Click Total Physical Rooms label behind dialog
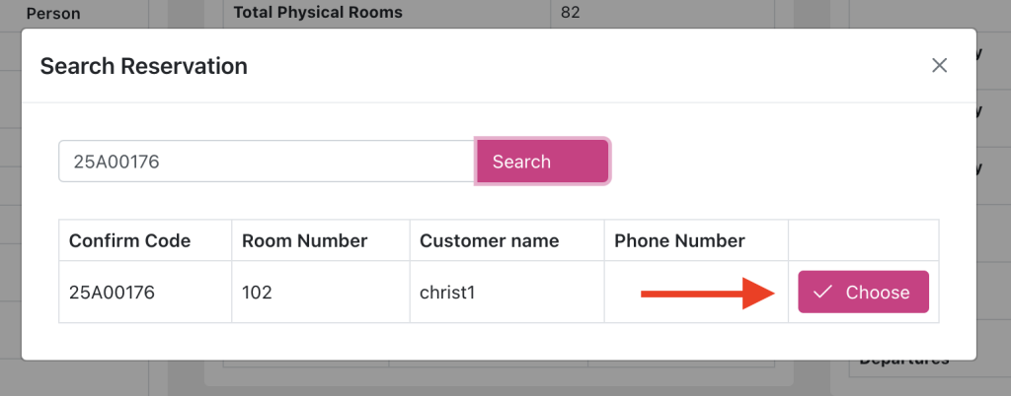The height and width of the screenshot is (396, 1011). coord(318,13)
